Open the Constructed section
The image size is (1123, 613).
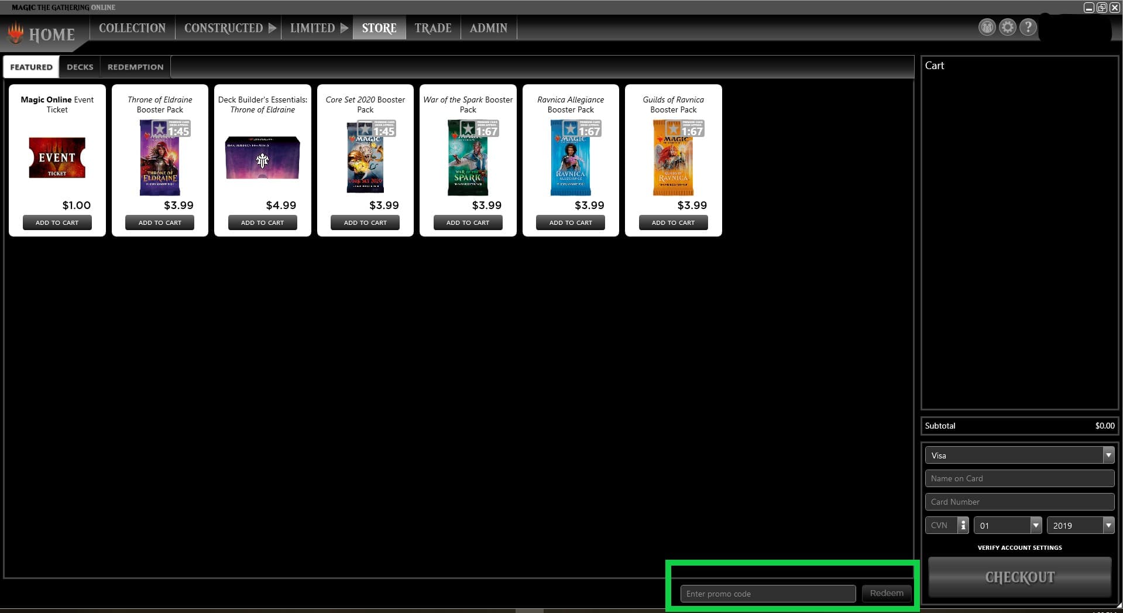click(224, 28)
